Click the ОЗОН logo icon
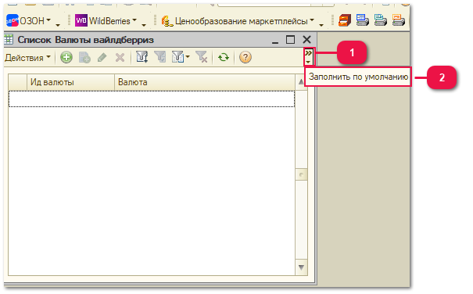Screen dimensions: 473x294 pyautogui.click(x=12, y=20)
